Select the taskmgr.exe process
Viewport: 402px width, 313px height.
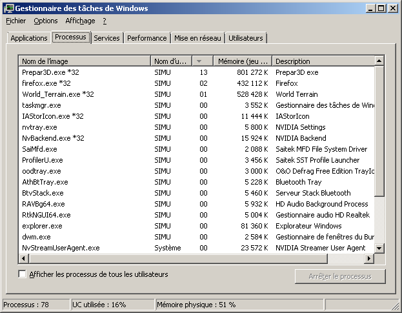coord(197,105)
